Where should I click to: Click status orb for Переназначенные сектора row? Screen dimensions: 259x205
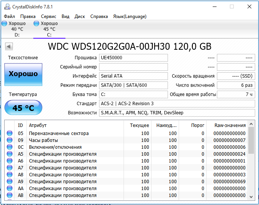coord(10,133)
